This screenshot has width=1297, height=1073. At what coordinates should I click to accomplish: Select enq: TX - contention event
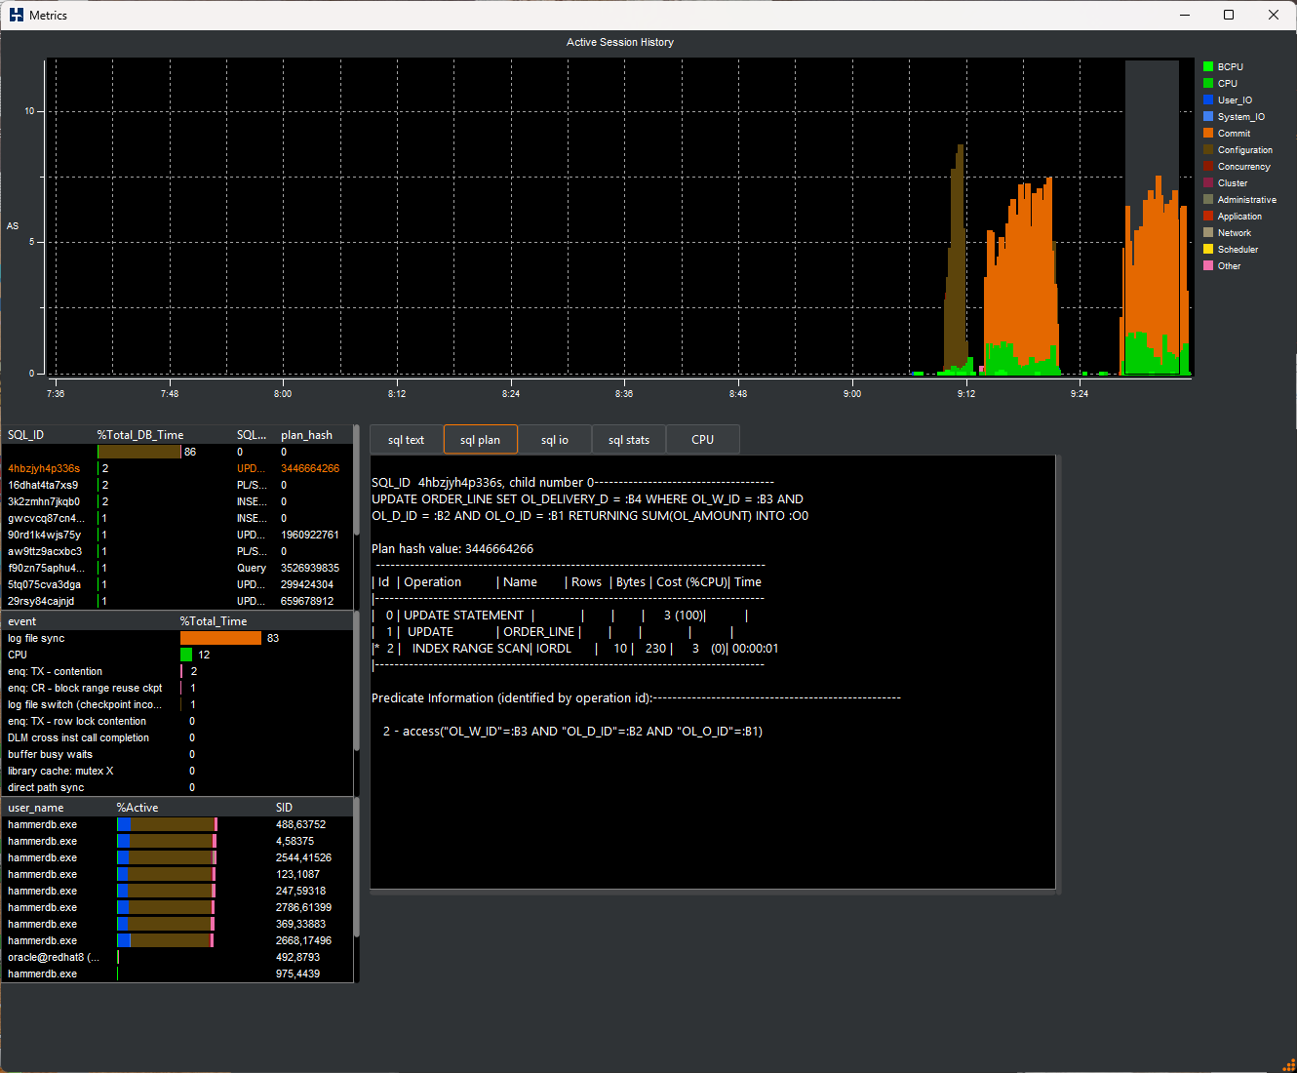pos(177,671)
